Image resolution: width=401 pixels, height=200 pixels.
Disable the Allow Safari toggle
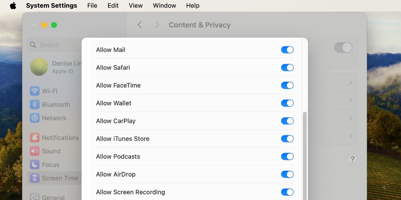(x=287, y=67)
